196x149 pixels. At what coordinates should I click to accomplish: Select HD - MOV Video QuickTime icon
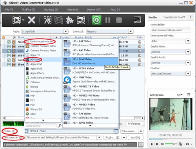[x=67, y=80]
